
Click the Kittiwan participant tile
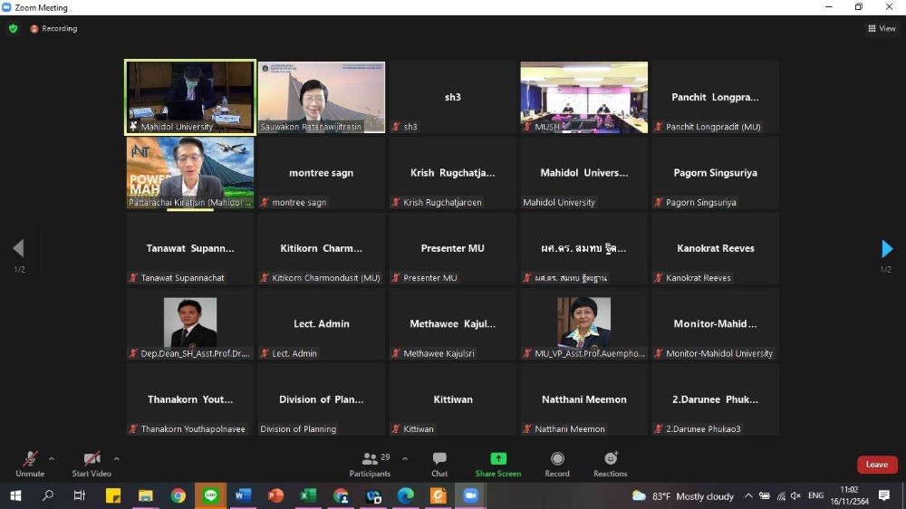point(452,399)
